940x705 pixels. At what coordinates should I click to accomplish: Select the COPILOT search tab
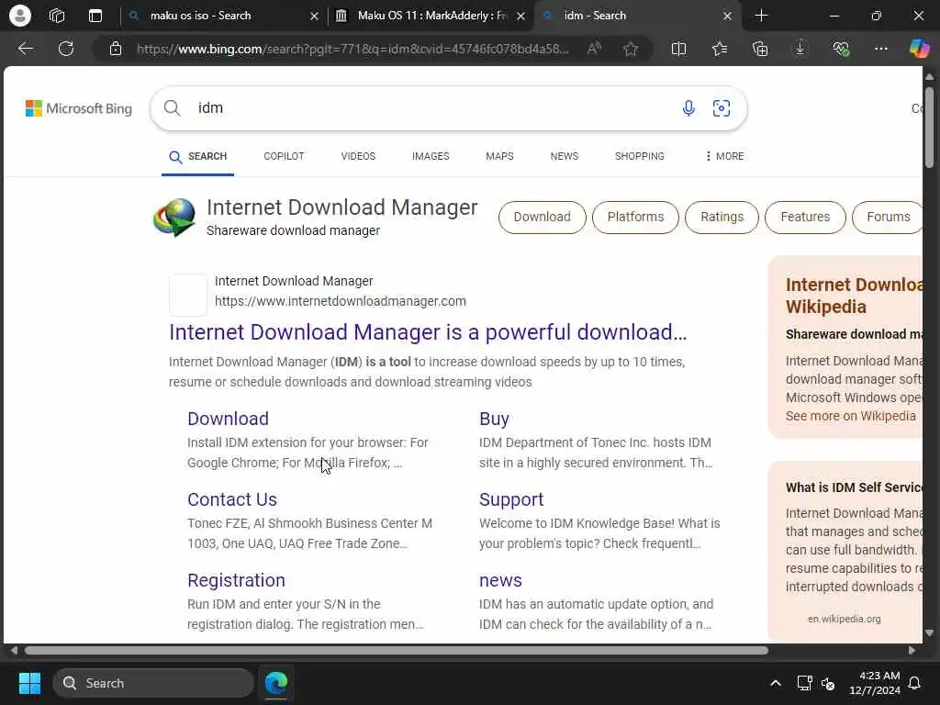point(284,156)
